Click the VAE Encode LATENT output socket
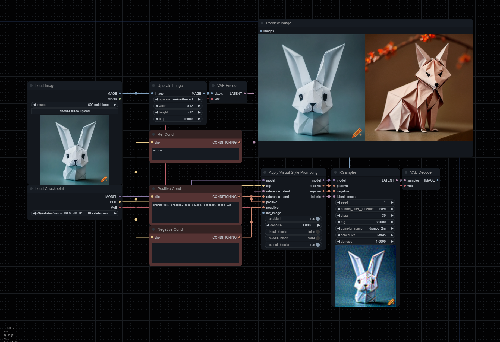Viewport: 500px width, 342px height. click(245, 93)
